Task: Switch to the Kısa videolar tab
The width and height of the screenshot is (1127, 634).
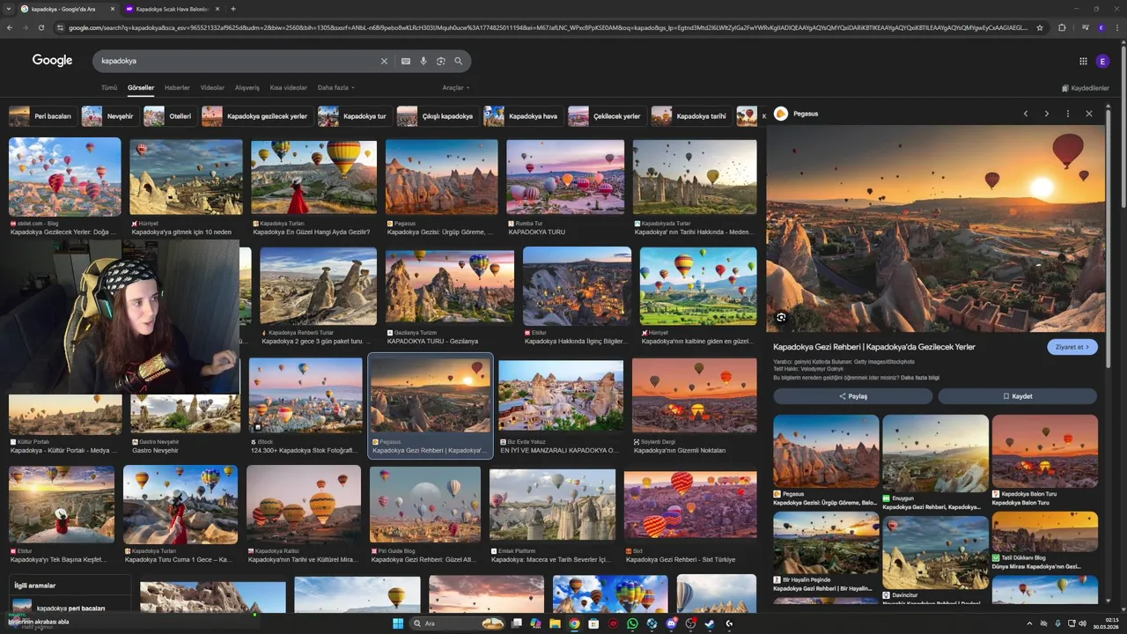Action: coord(289,88)
